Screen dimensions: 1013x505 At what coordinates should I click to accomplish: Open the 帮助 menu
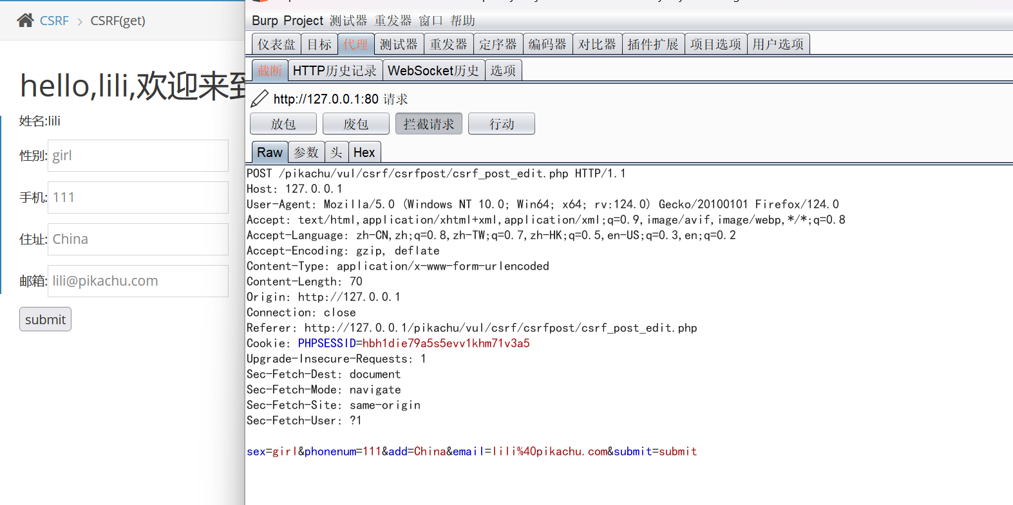pyautogui.click(x=462, y=21)
